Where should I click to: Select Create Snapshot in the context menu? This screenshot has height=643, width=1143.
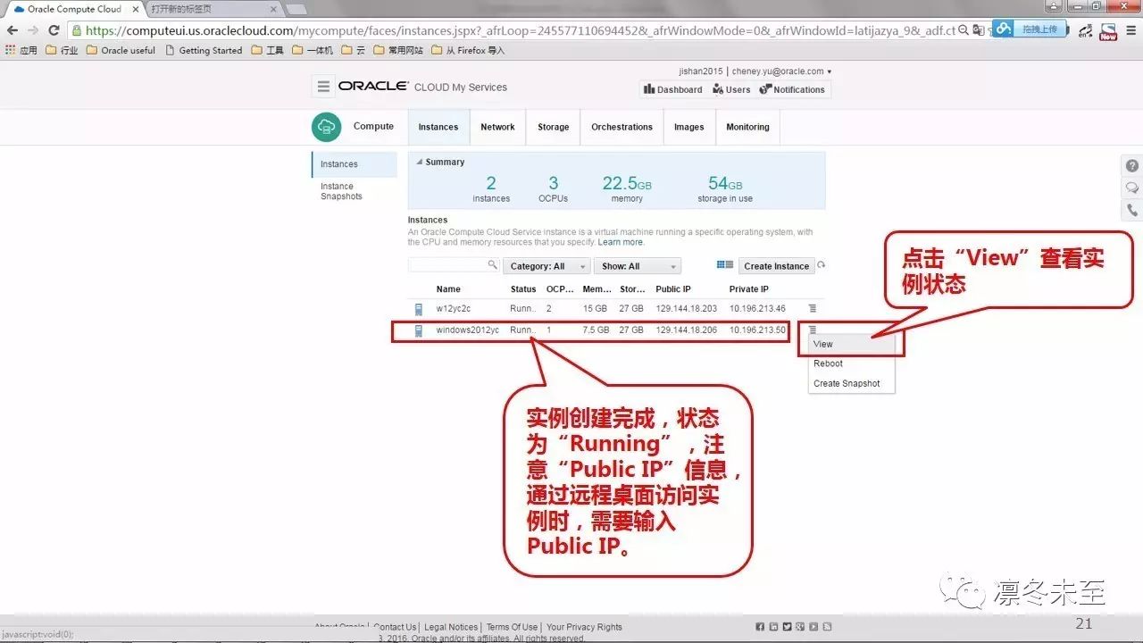851,383
